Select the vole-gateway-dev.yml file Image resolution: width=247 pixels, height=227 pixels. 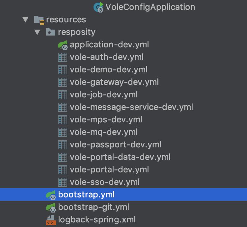click(114, 82)
